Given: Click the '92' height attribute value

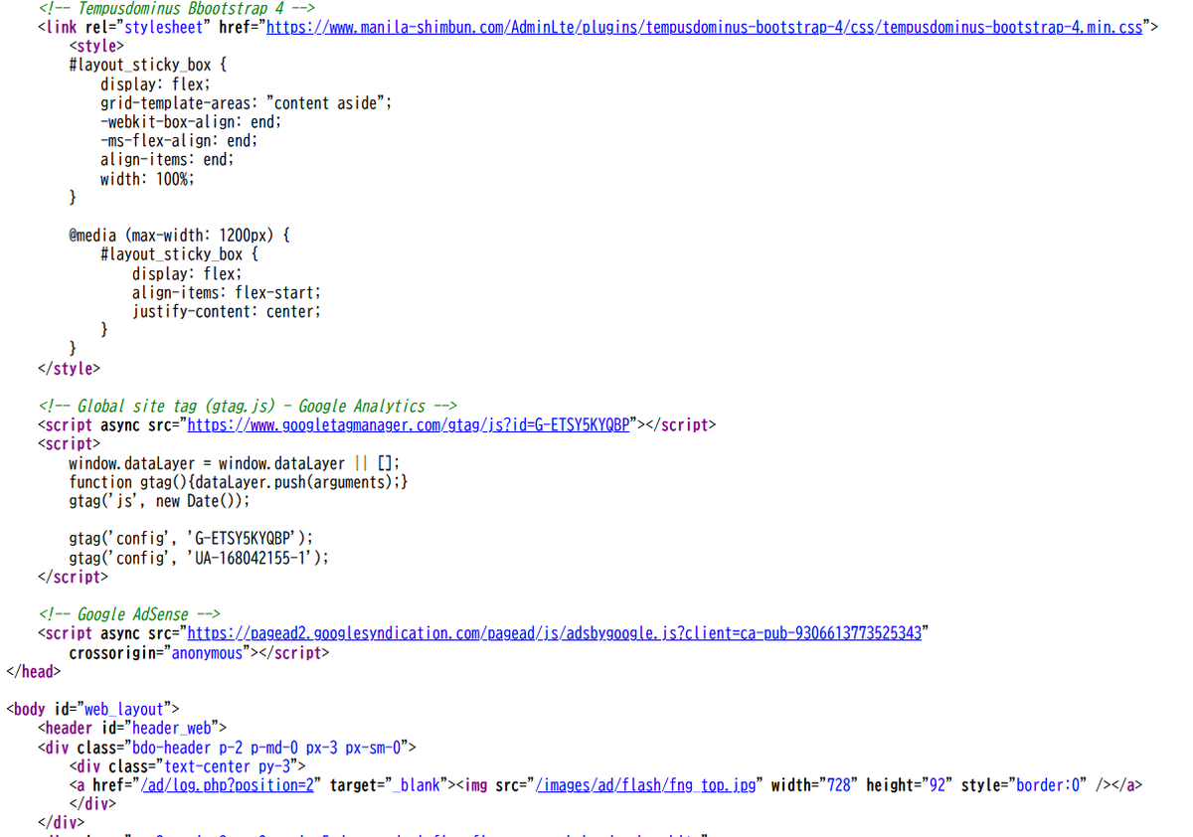Looking at the screenshot, I should (x=937, y=784).
